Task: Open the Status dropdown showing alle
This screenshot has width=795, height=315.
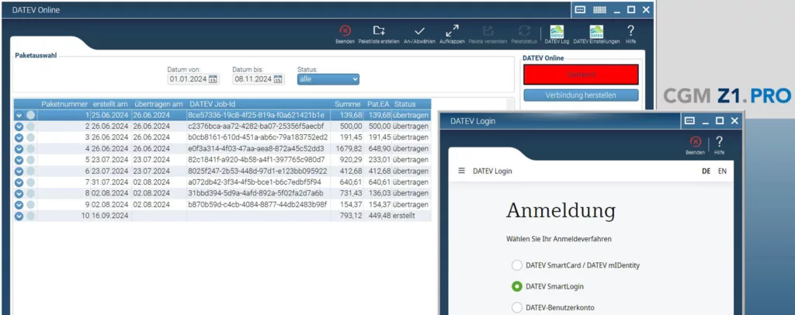Action: coord(328,79)
